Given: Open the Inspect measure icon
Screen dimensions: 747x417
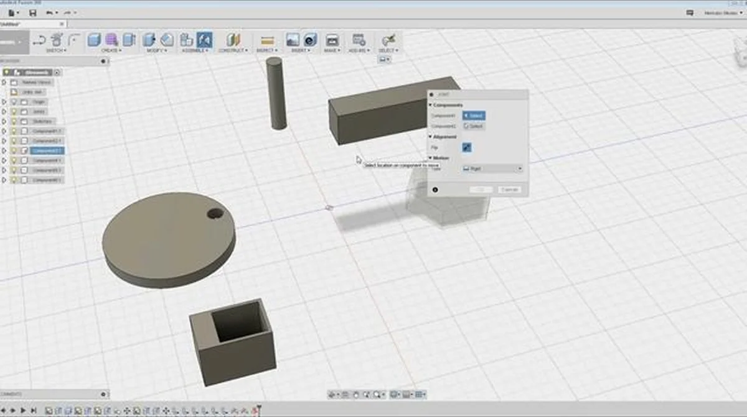Looking at the screenshot, I should [267, 39].
